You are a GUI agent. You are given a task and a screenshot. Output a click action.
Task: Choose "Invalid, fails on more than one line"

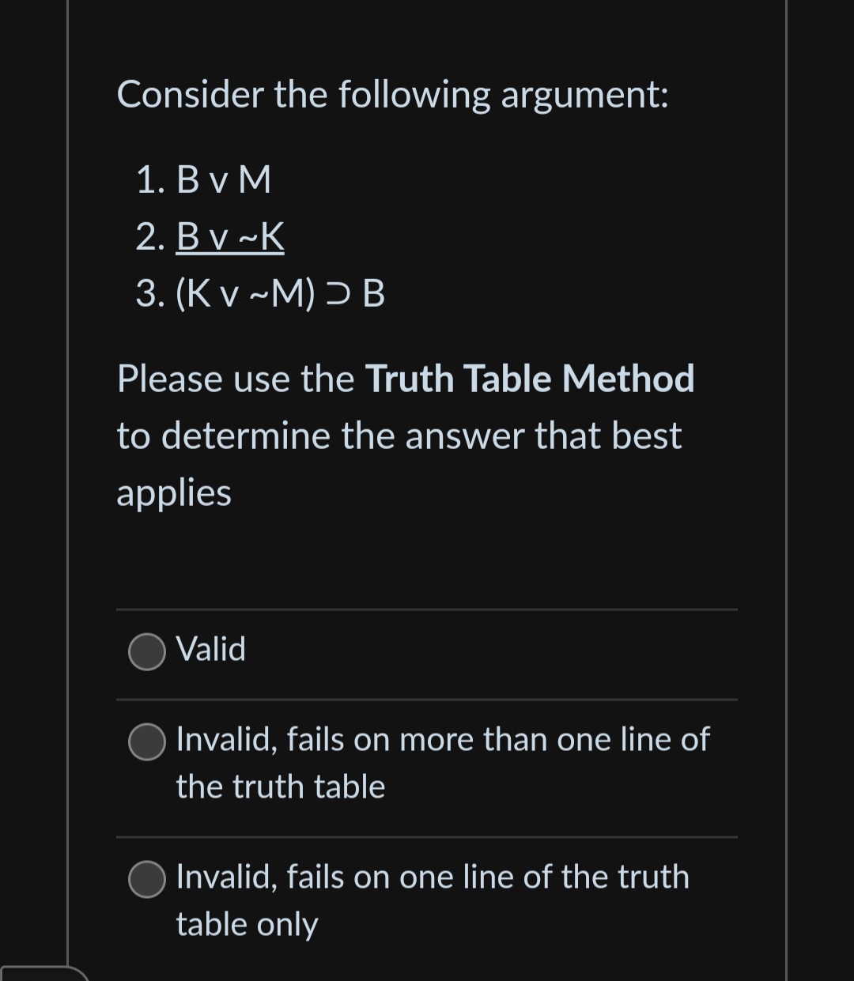pyautogui.click(x=146, y=742)
